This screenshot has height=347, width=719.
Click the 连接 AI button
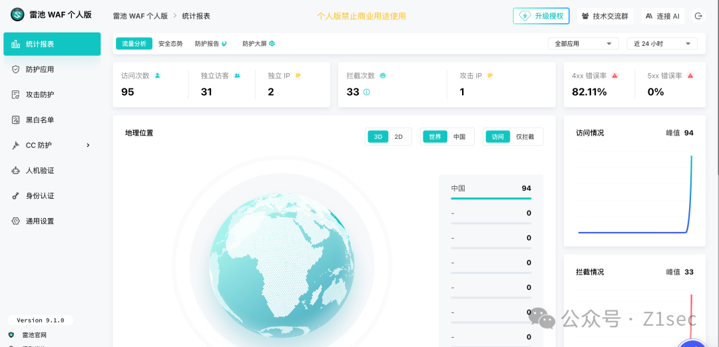[662, 16]
